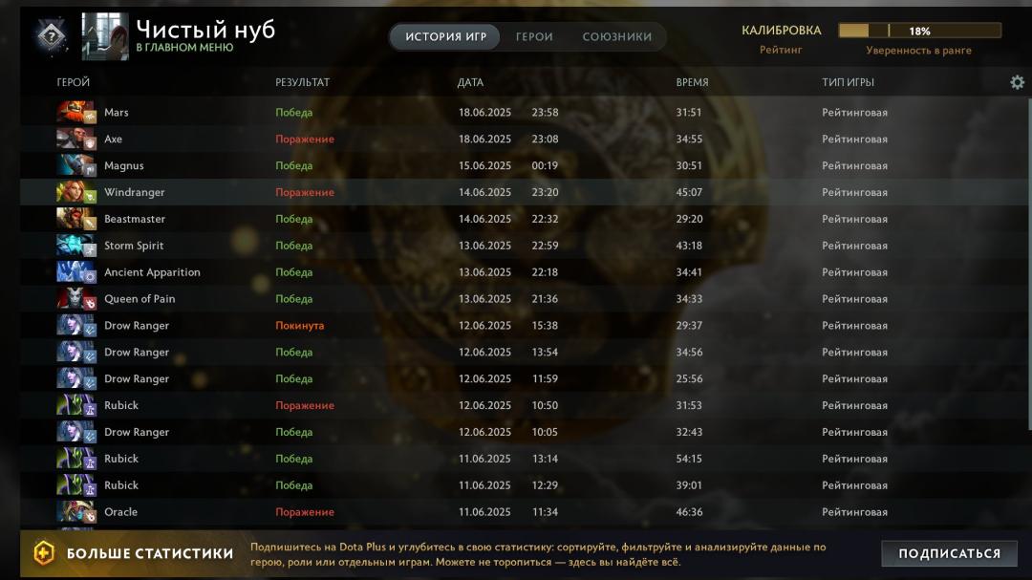Open the Windranger match from 14.06.2025
This screenshot has width=1032, height=580.
click(524, 192)
